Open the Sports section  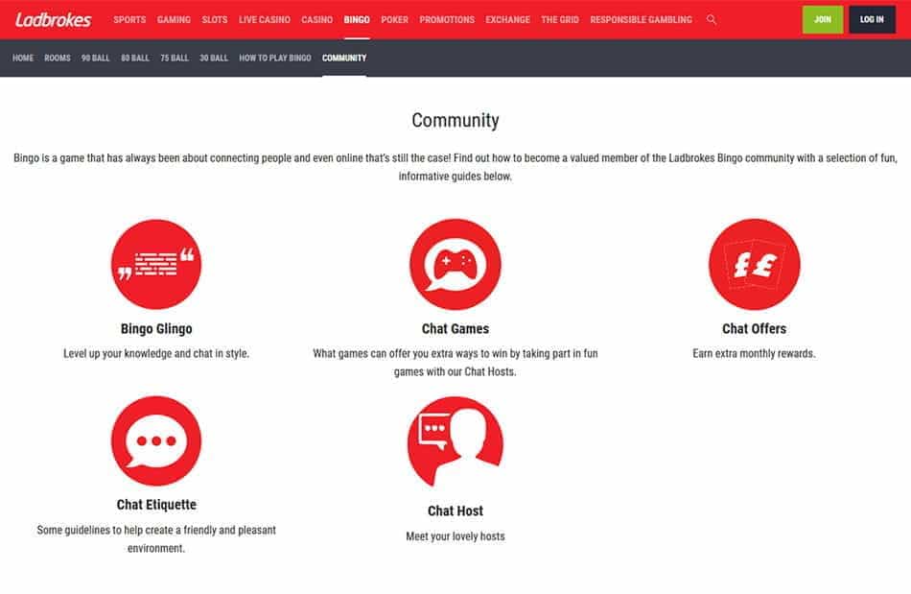tap(129, 20)
